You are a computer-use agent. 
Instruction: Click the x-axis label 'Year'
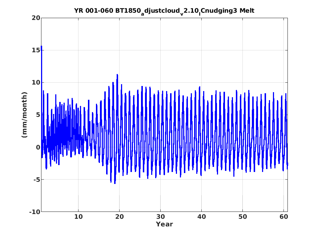(x=164, y=224)
